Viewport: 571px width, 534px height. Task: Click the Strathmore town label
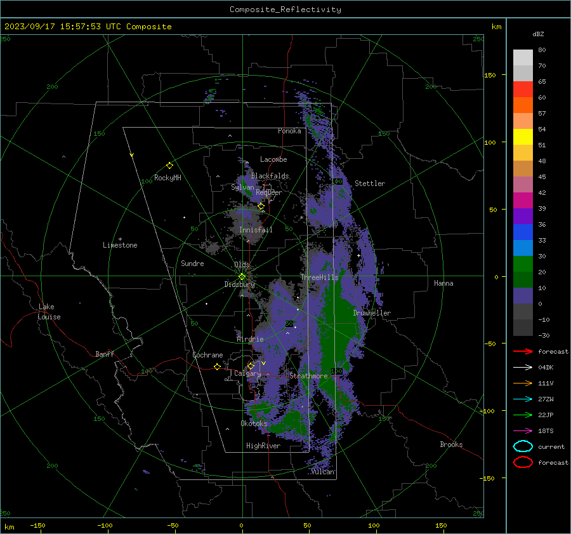308,376
